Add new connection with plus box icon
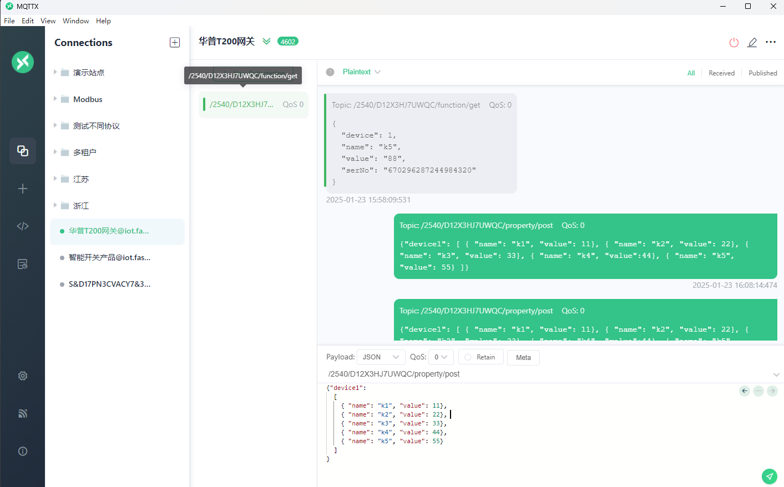This screenshot has height=487, width=784. 175,43
